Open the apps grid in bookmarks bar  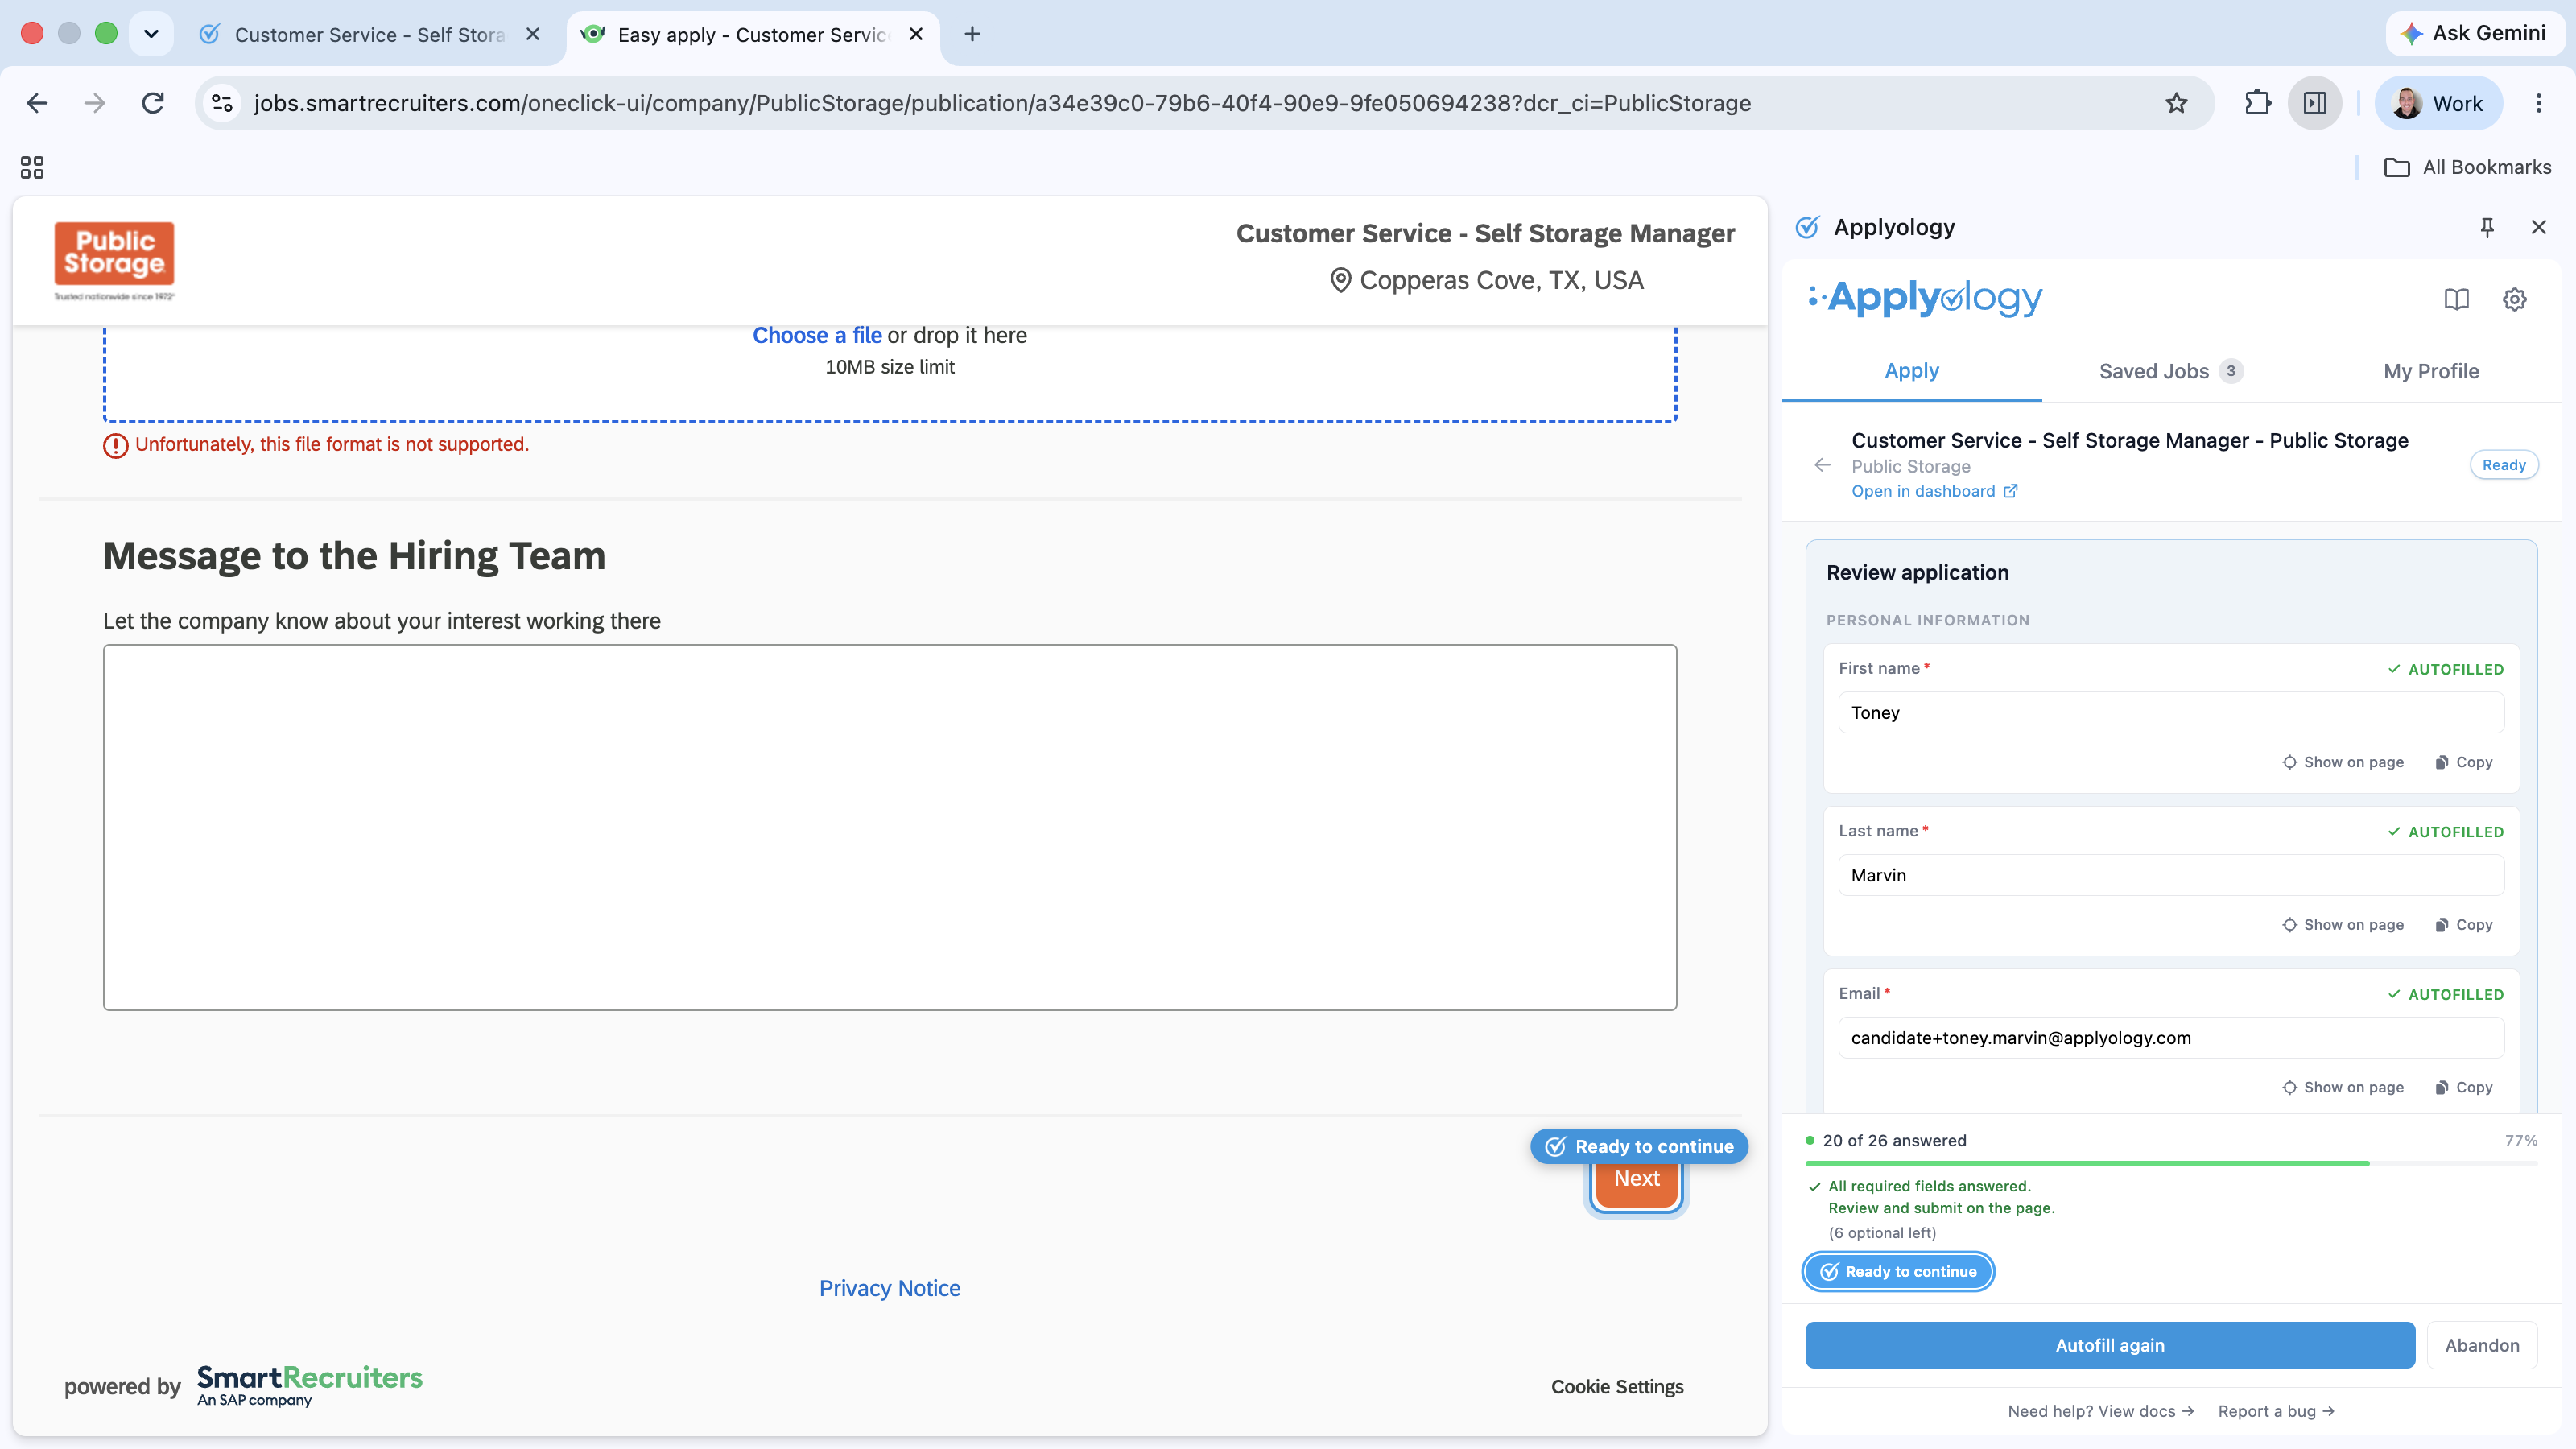point(32,167)
